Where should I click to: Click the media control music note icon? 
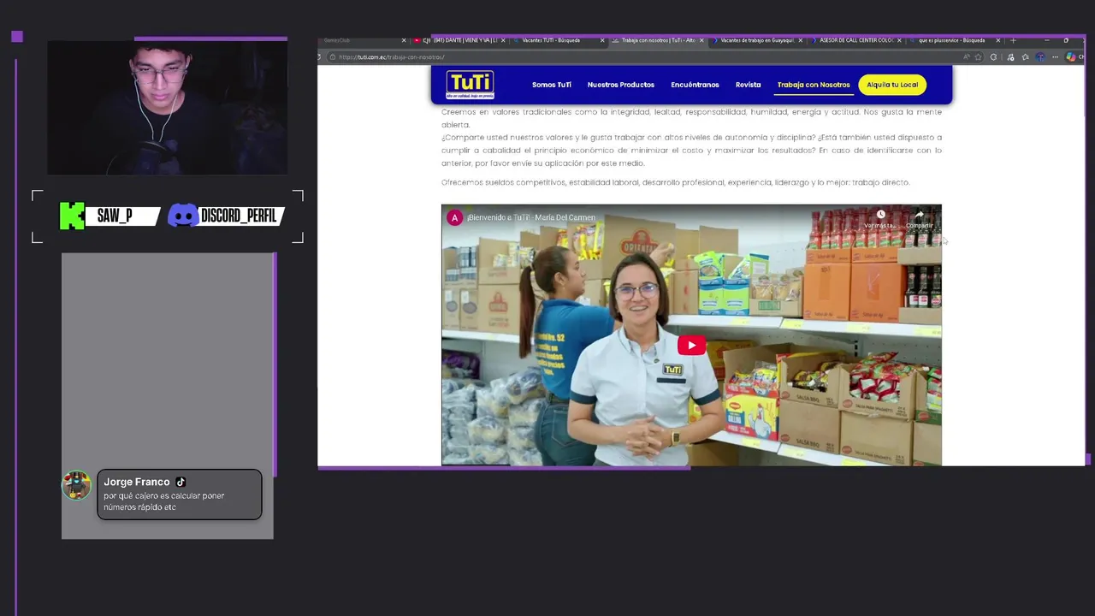click(x=1010, y=57)
